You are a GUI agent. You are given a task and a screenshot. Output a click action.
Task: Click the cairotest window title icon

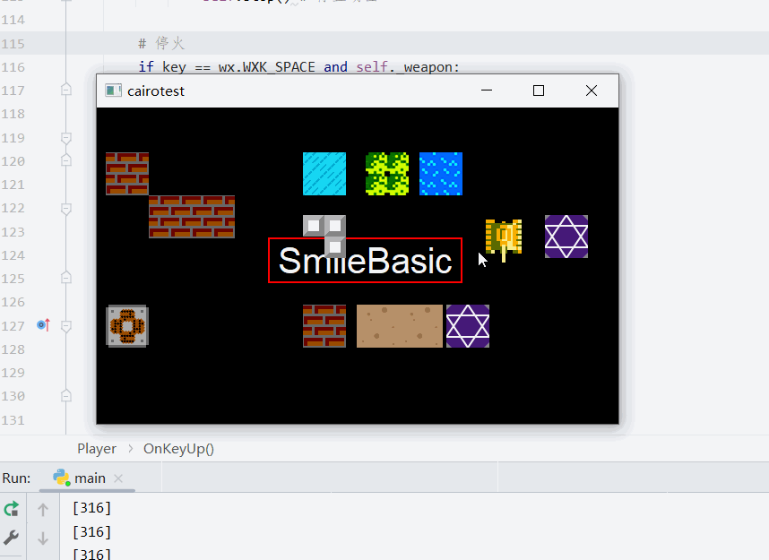(113, 90)
